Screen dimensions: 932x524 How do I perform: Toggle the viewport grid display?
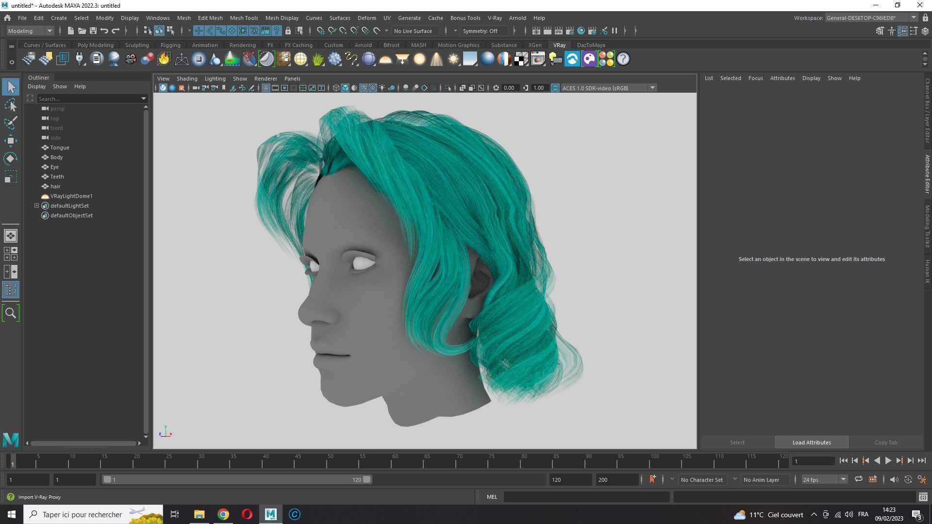tap(266, 88)
